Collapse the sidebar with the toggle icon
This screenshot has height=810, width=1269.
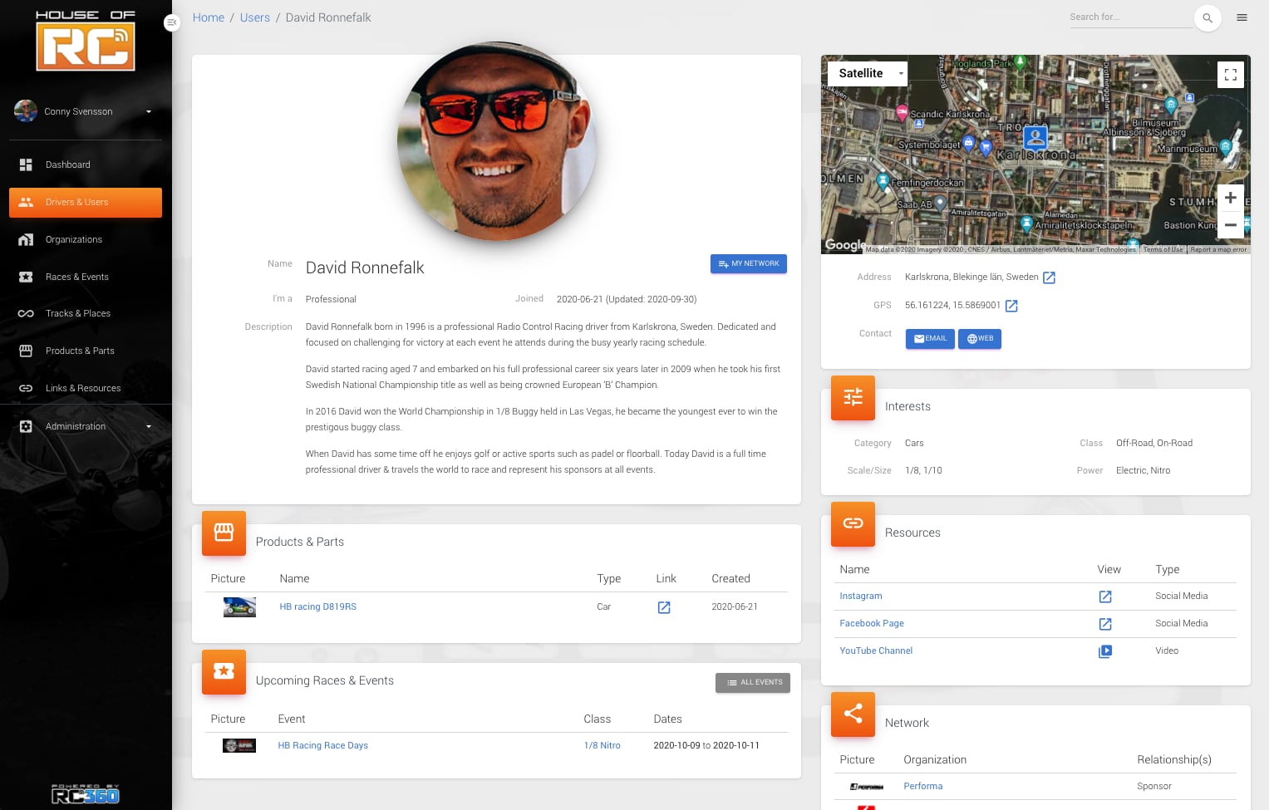click(x=172, y=22)
